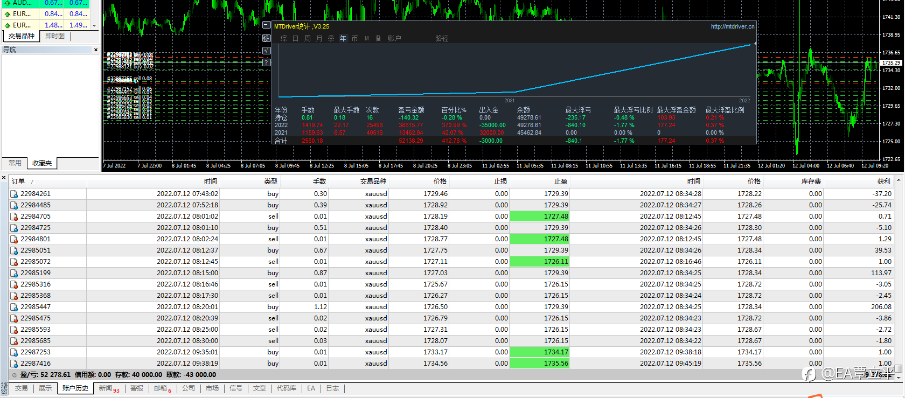Image resolution: width=905 pixels, height=398 pixels.
Task: Select MTDriver 年 yearly view
Action: (343, 39)
